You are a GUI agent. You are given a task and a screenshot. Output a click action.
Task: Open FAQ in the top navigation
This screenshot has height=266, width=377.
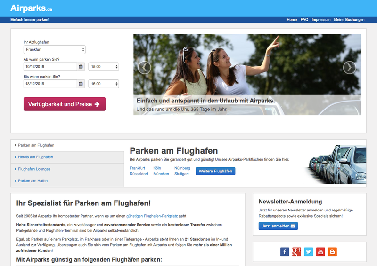[x=304, y=20]
